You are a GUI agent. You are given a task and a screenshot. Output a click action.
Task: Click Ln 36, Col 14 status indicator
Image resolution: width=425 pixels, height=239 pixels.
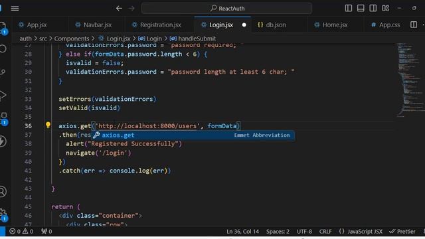(x=242, y=232)
